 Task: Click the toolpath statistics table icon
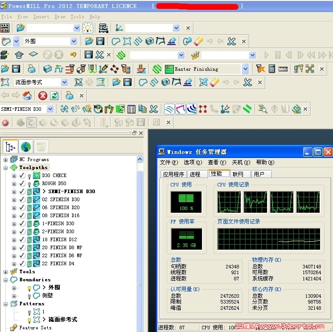[x=132, y=109]
